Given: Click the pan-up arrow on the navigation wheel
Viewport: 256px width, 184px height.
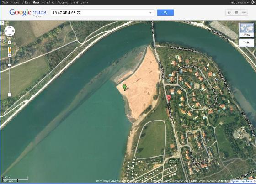Looking at the screenshot, I should (10, 27).
